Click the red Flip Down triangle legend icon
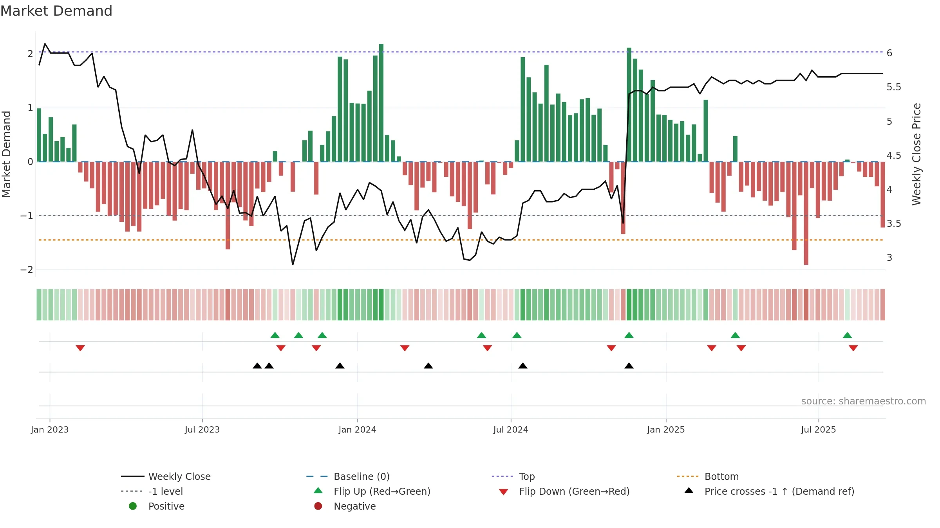Viewport: 940px width, 528px height. (x=504, y=492)
